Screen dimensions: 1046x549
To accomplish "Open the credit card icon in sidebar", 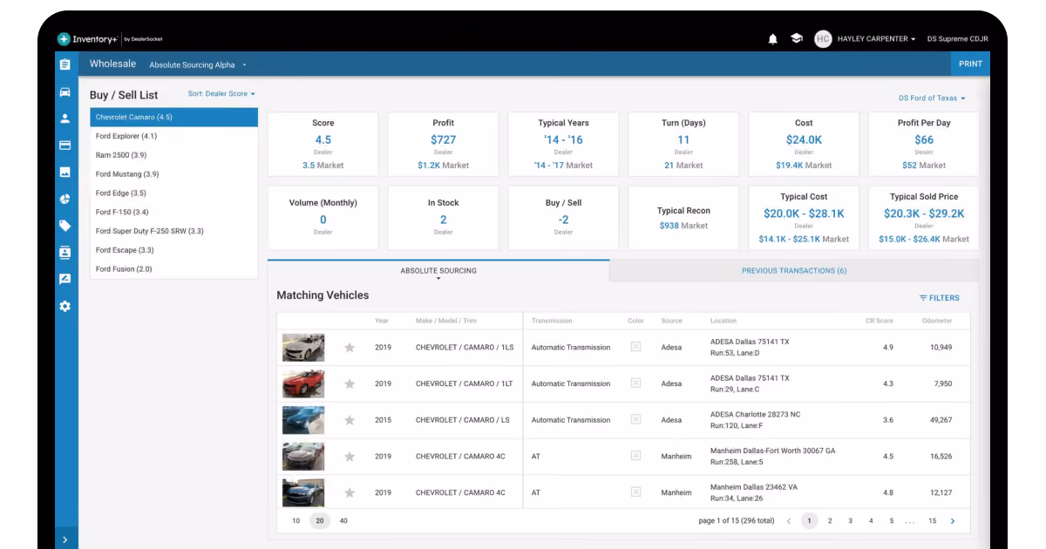I will pos(65,146).
